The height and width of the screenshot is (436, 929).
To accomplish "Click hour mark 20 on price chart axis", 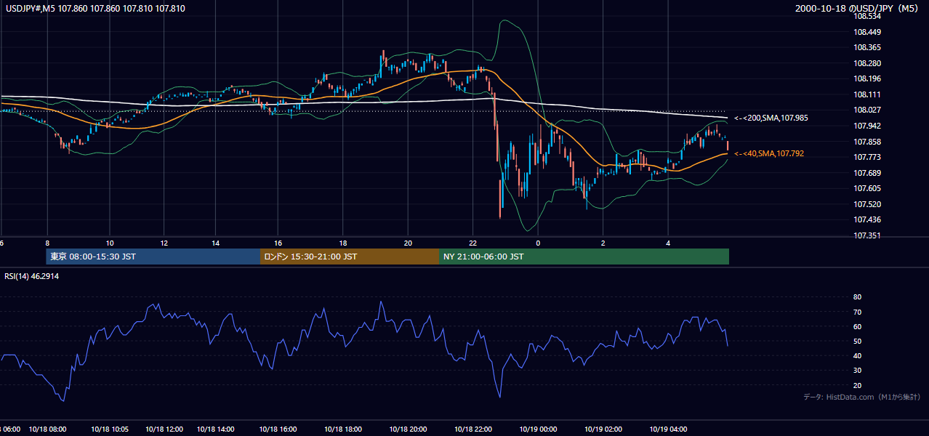I will tap(408, 242).
